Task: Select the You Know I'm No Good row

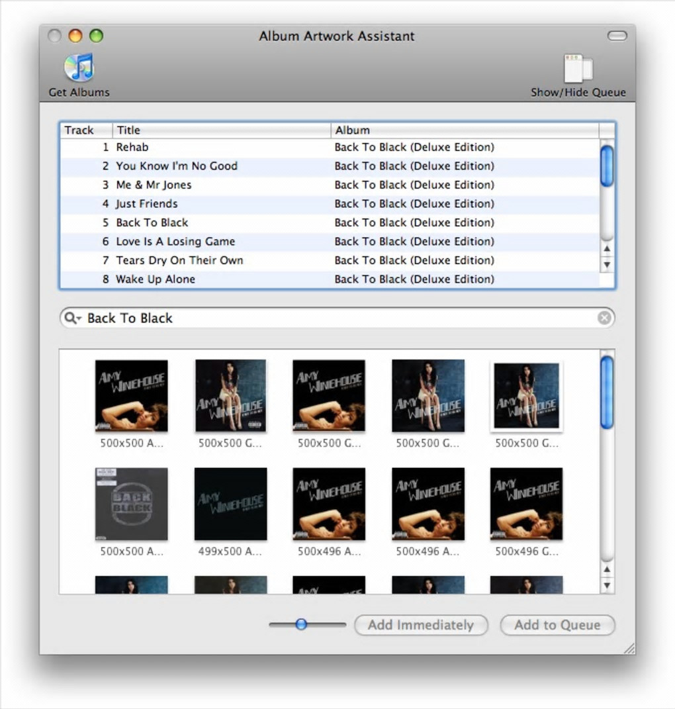Action: [330, 166]
